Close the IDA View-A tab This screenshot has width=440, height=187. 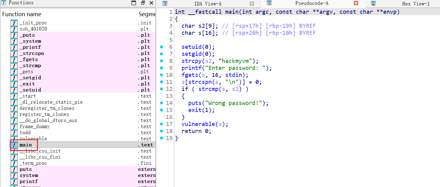pyautogui.click(x=252, y=4)
